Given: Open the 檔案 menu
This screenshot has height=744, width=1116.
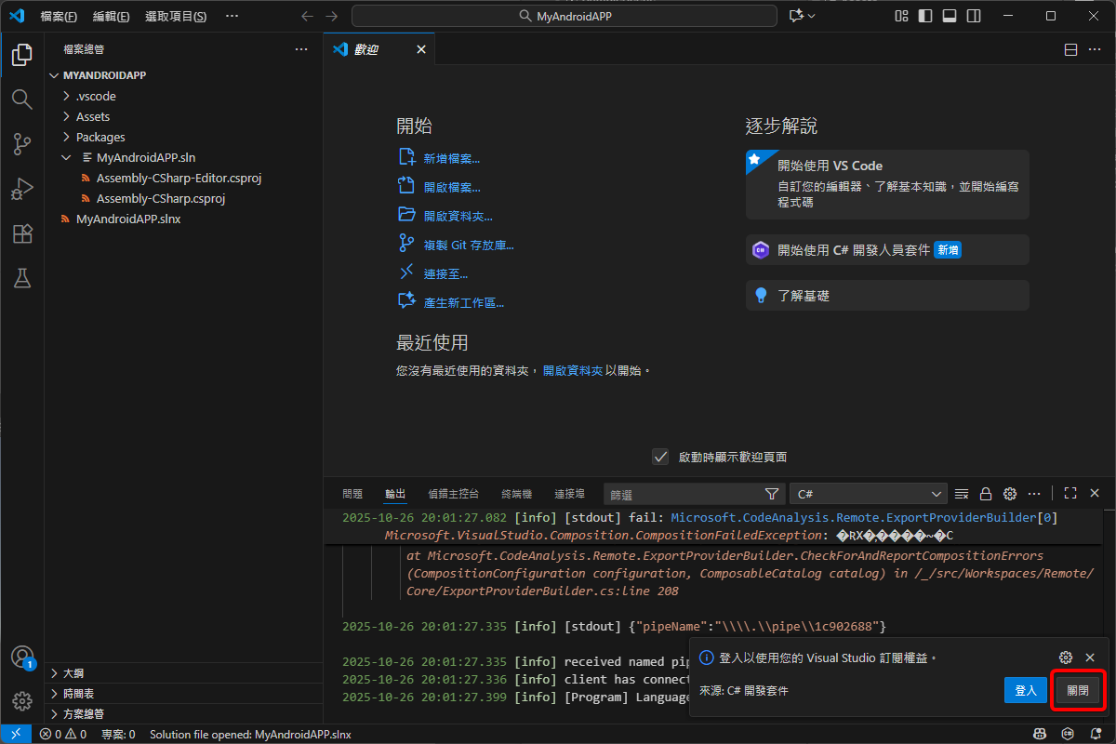Looking at the screenshot, I should [x=58, y=16].
